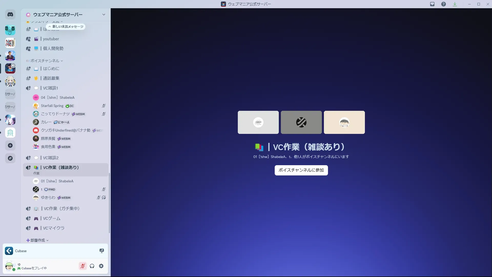Open the 通話募集 text channel

pos(51,78)
